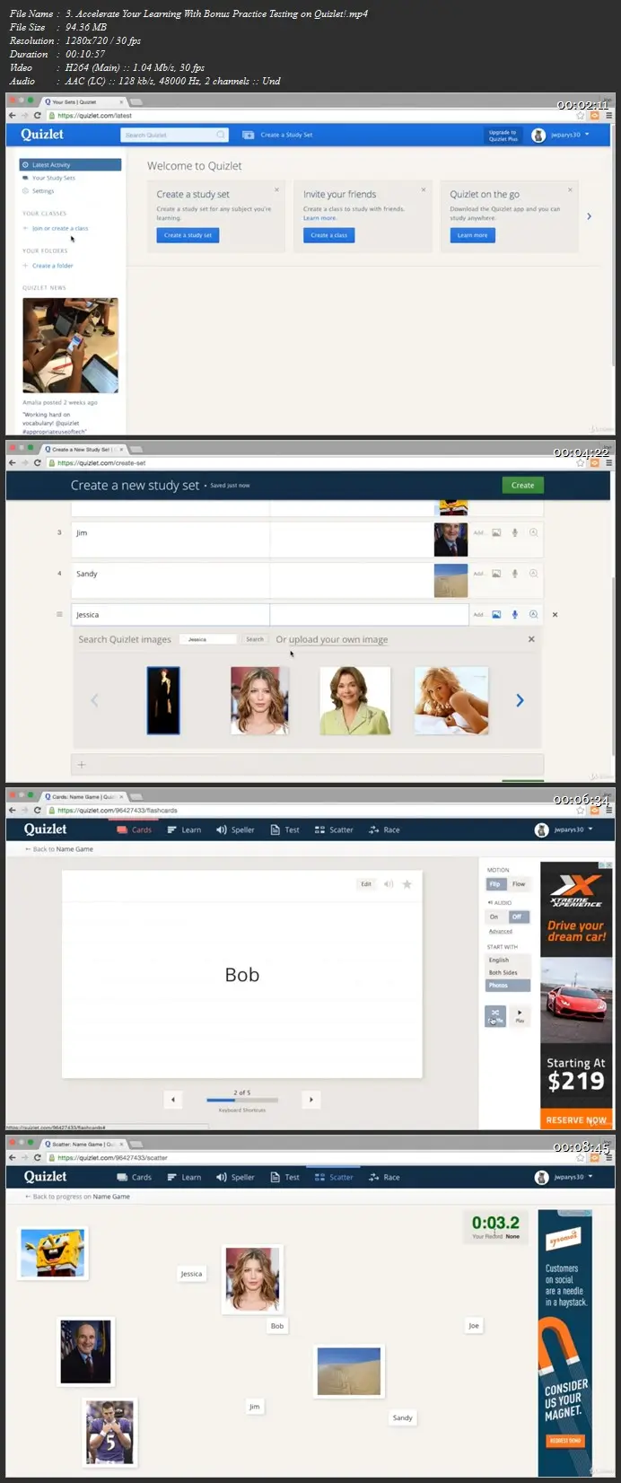Click the image search box containing Jessica
The width and height of the screenshot is (621, 1483).
(208, 639)
